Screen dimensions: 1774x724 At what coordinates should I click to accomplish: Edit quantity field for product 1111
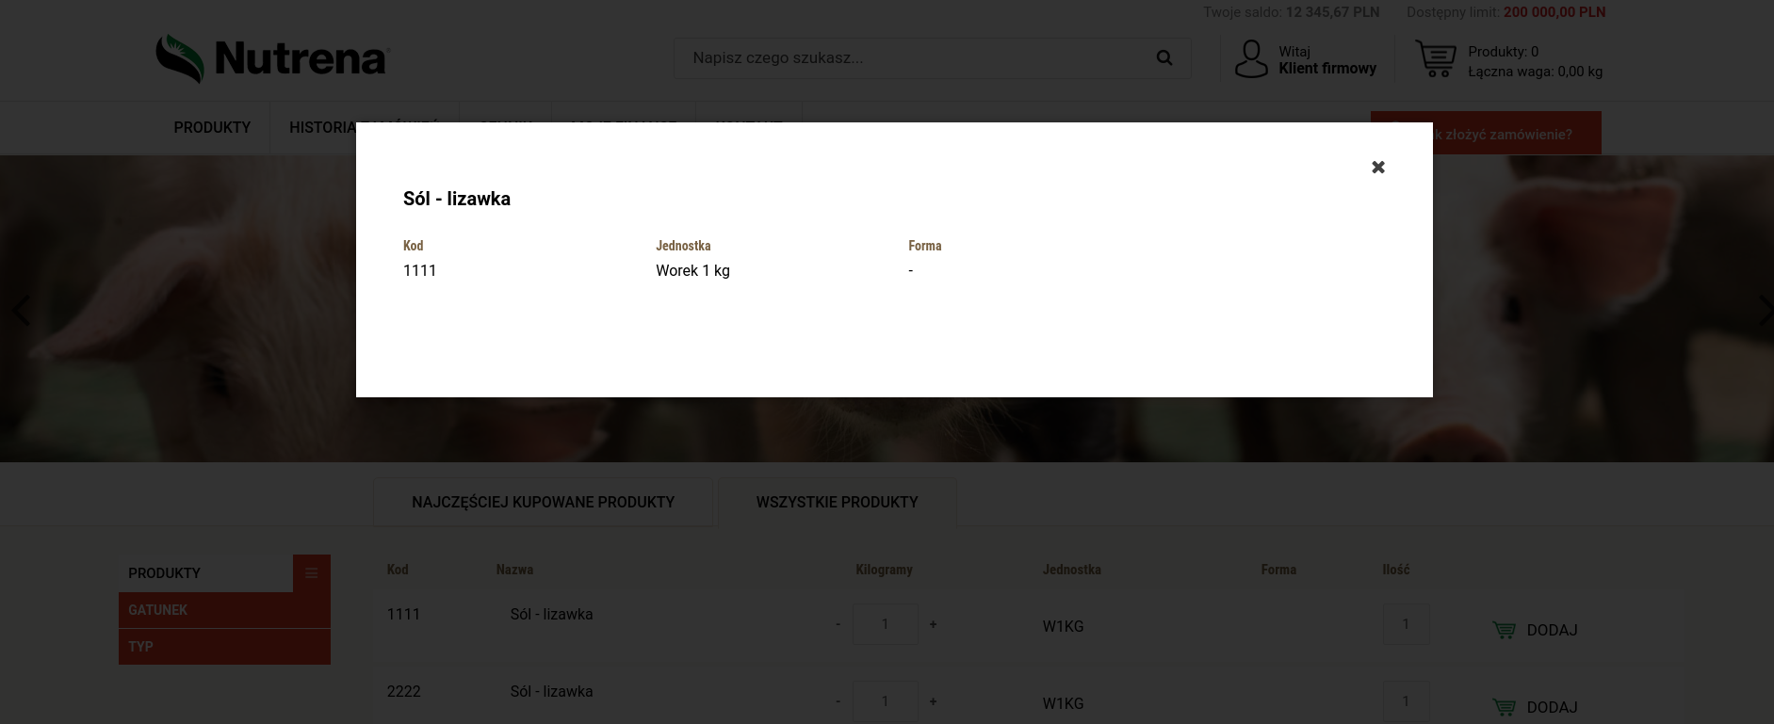coord(1406,624)
